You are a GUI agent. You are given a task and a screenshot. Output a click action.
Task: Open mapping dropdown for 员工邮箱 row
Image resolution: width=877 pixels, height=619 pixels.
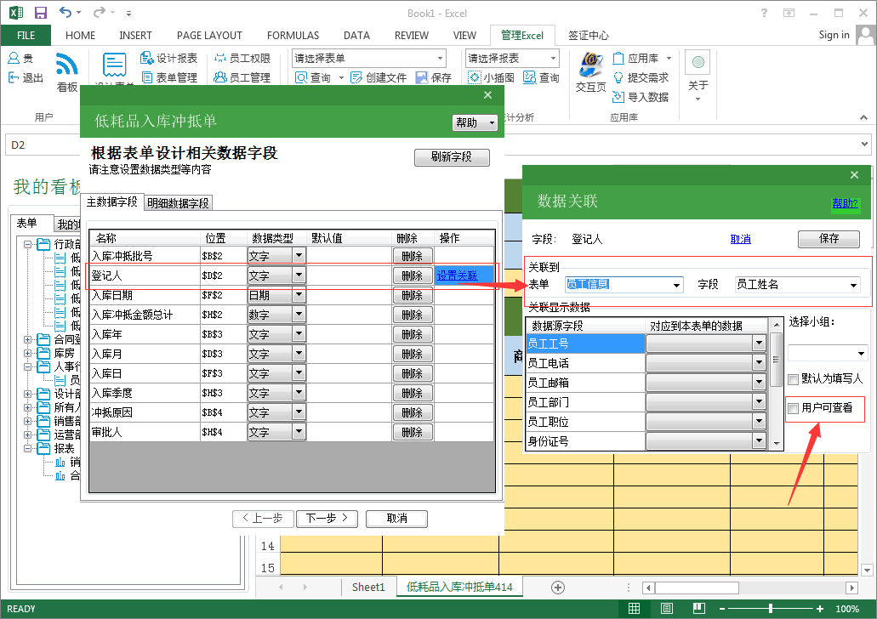[759, 382]
